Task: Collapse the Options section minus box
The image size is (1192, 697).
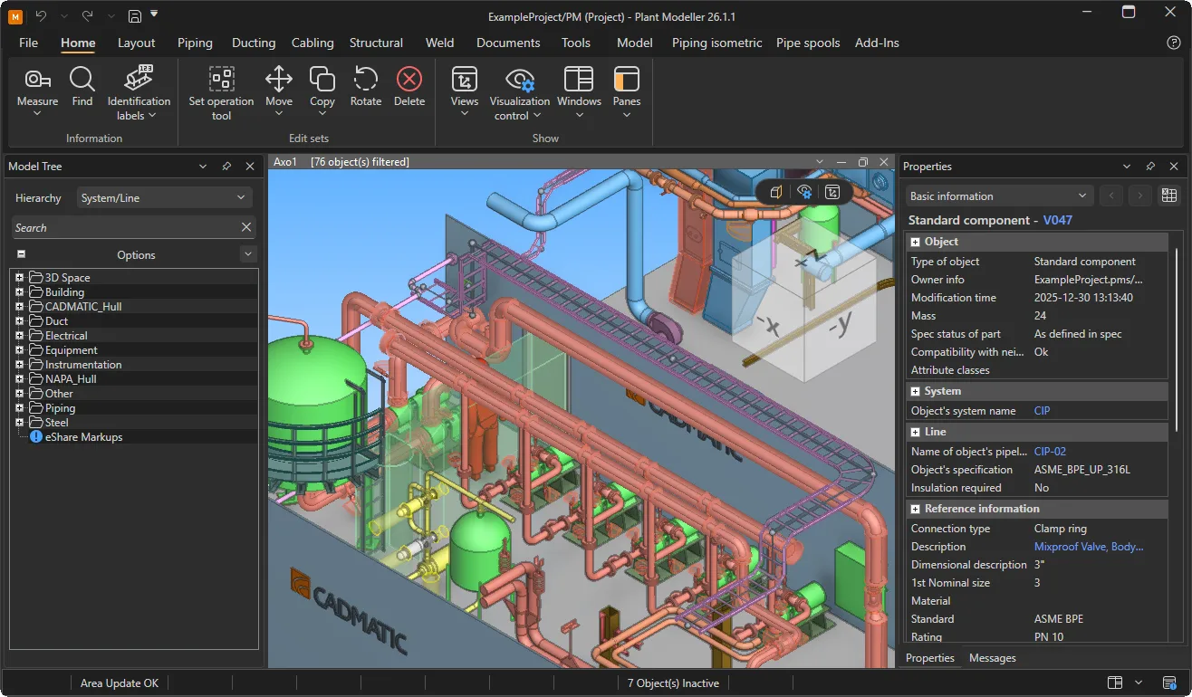Action: [x=22, y=254]
